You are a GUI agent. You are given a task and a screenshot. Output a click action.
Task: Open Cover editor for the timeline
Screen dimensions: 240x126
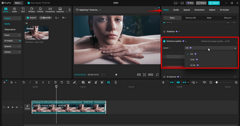click(27, 107)
